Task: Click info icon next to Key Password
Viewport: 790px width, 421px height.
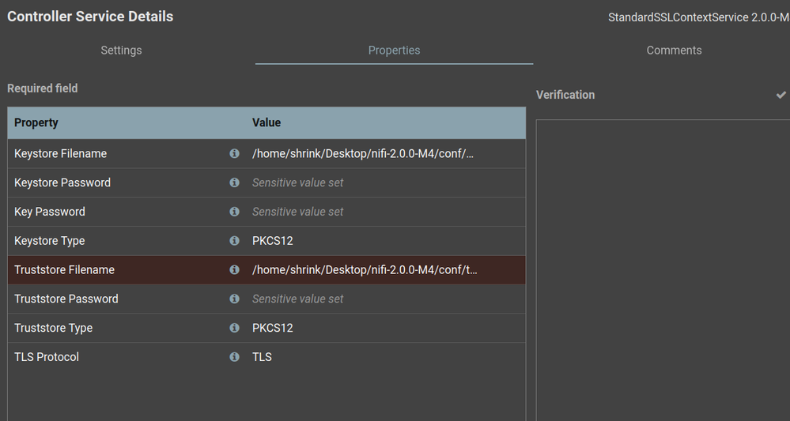Action: 234,212
